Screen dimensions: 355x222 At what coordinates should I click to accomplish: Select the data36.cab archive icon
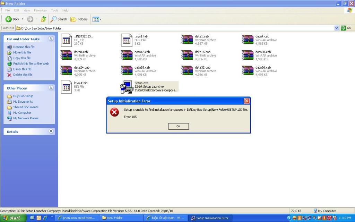248,70
